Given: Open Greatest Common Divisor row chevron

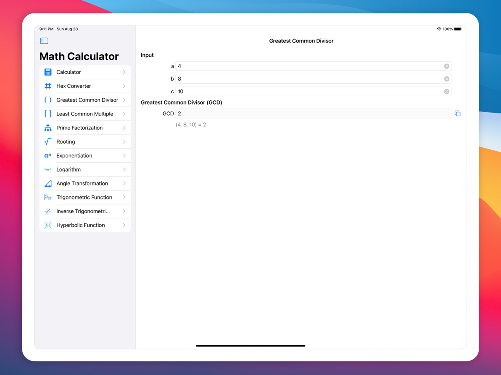Looking at the screenshot, I should click(124, 100).
